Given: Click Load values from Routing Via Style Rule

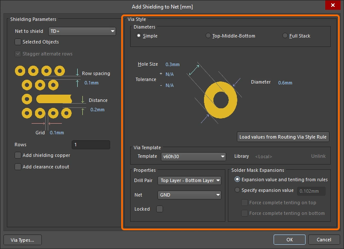Looking at the screenshot, I should tap(283, 137).
